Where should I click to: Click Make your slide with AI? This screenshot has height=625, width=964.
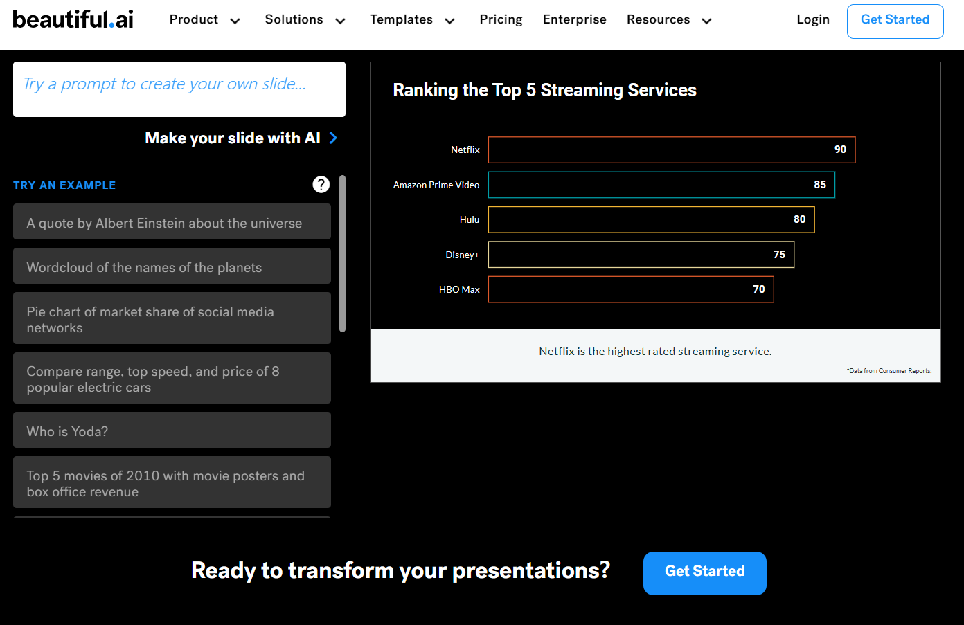click(x=233, y=138)
